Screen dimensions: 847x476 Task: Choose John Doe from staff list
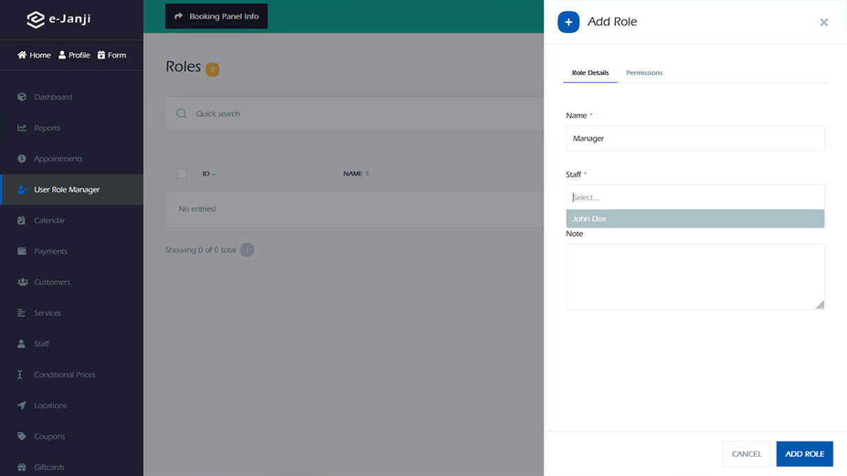click(x=695, y=219)
